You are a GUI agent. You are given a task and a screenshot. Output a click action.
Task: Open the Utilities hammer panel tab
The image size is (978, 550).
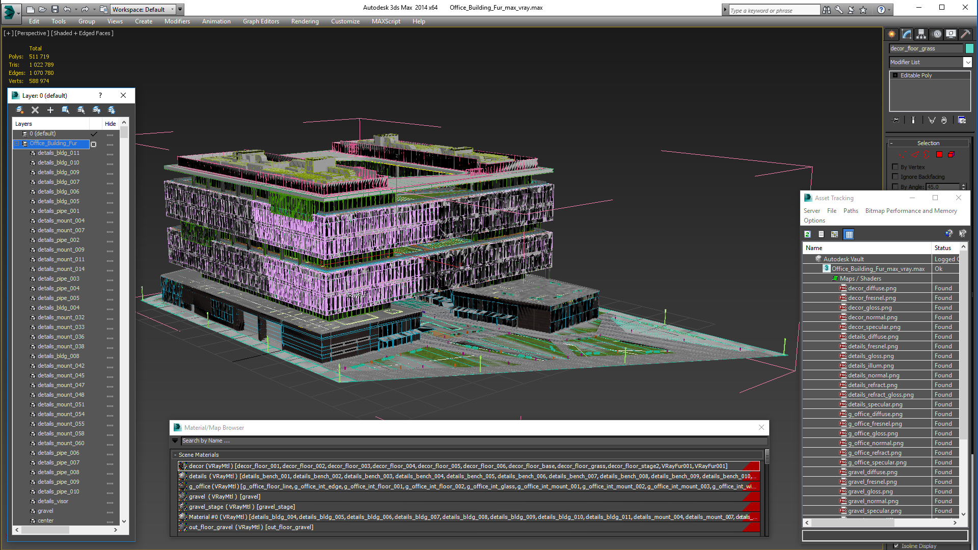pyautogui.click(x=965, y=34)
